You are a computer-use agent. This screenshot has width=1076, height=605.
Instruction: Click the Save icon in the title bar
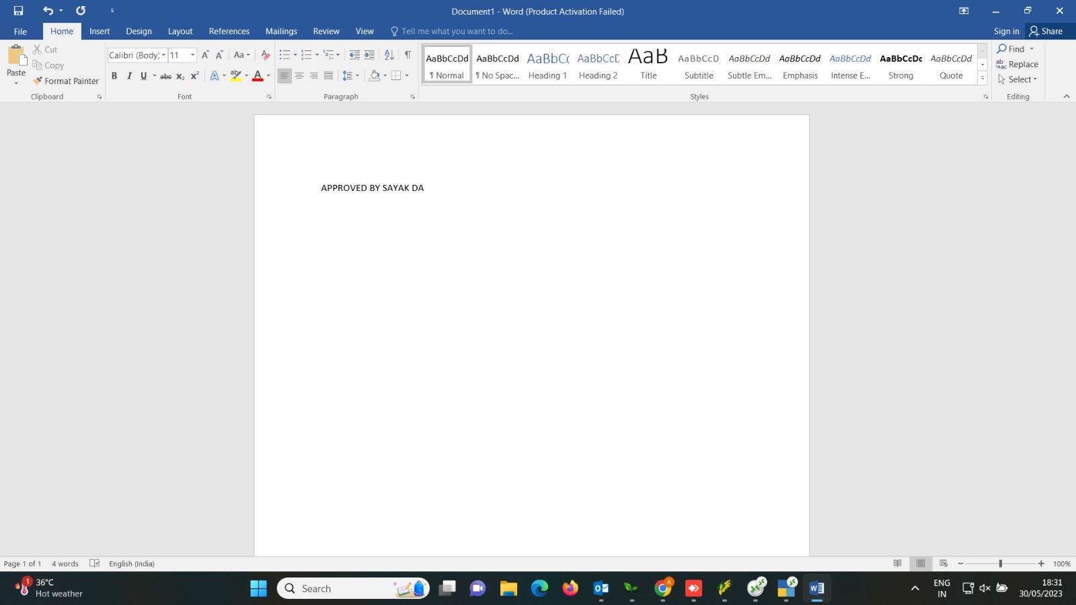point(18,11)
